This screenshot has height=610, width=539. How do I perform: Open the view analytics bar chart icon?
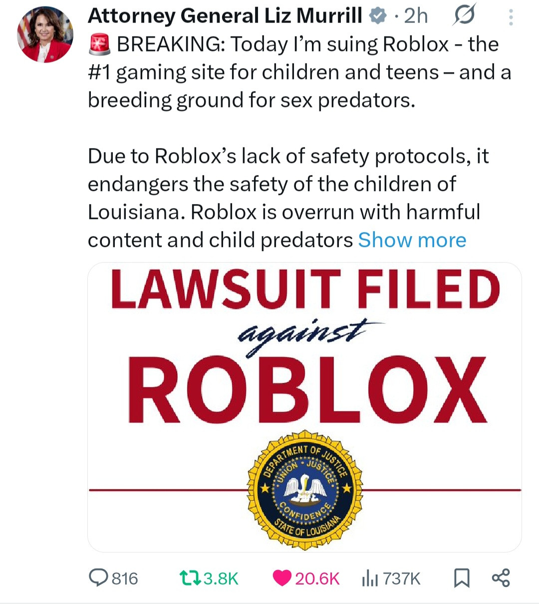click(x=369, y=579)
